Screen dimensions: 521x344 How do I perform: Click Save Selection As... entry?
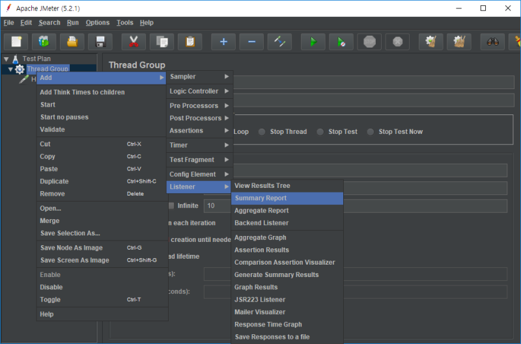tap(102, 233)
